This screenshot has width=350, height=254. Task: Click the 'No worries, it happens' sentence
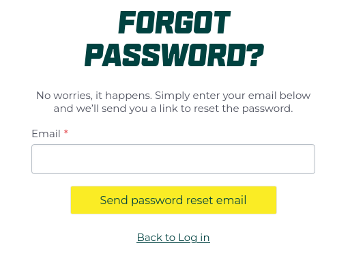click(x=94, y=96)
